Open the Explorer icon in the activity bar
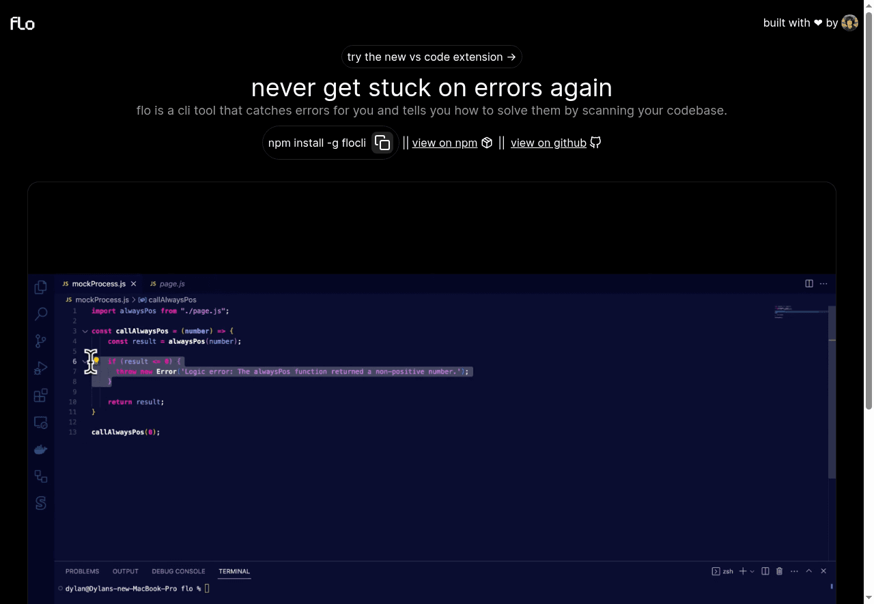Image resolution: width=874 pixels, height=604 pixels. click(41, 287)
